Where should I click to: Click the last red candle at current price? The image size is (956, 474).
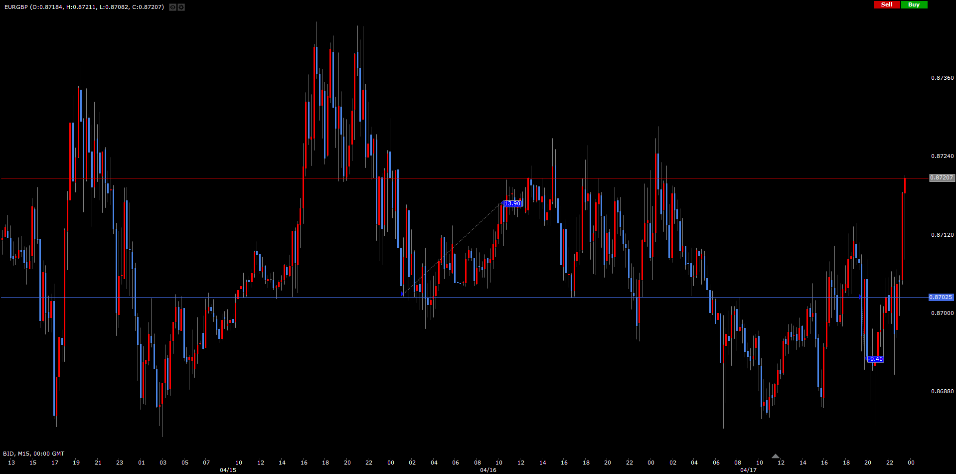905,185
